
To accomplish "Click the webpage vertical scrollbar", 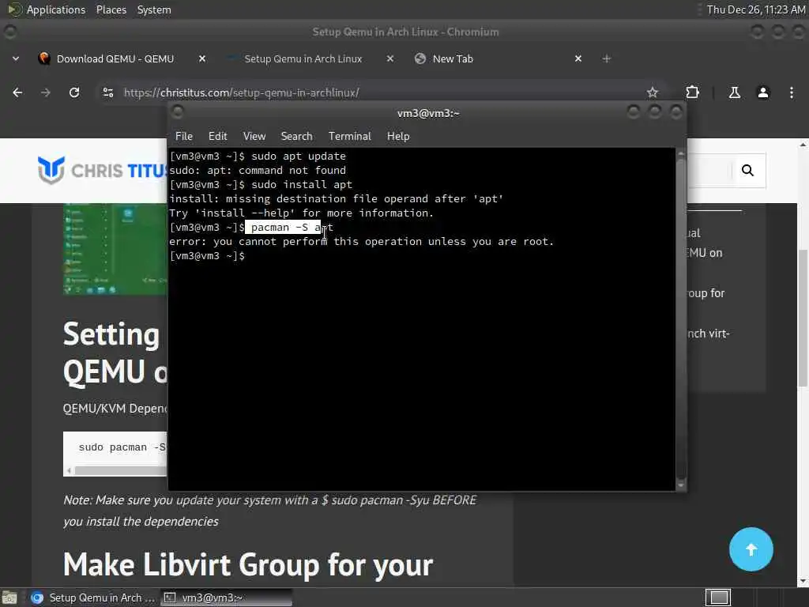I will click(803, 318).
